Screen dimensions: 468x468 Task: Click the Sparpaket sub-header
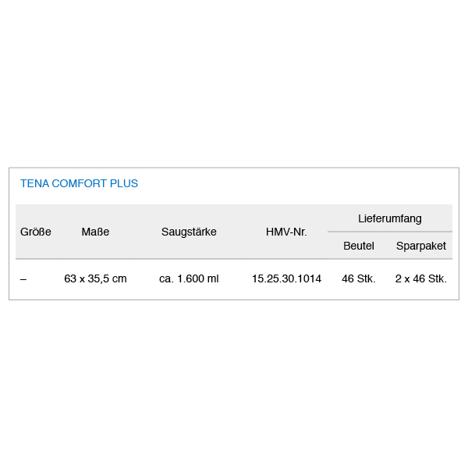(421, 246)
